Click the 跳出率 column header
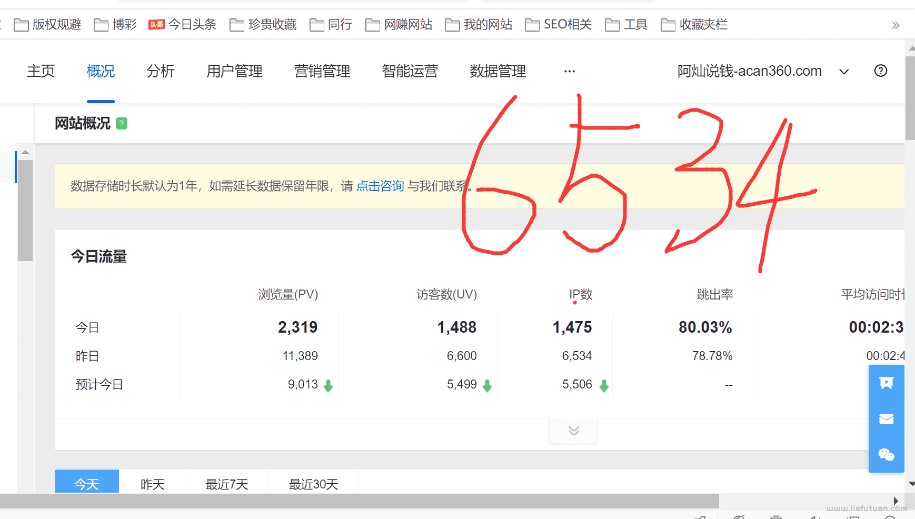 715,294
